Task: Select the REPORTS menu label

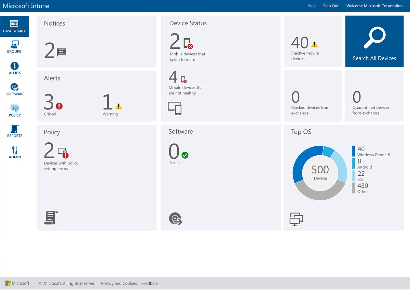Action: (x=15, y=136)
